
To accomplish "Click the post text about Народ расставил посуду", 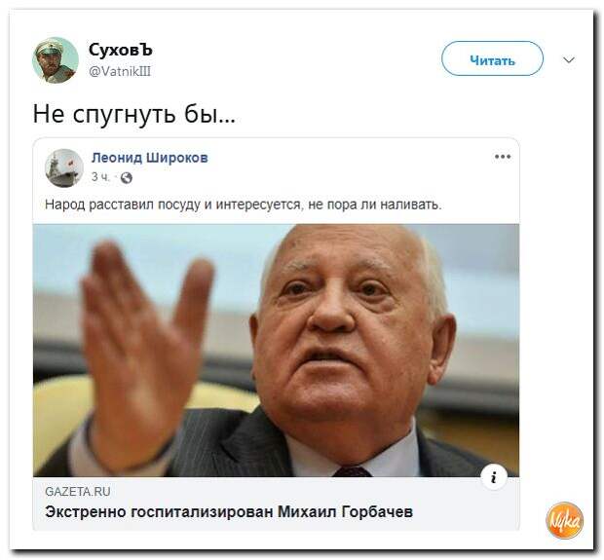I will [x=244, y=205].
